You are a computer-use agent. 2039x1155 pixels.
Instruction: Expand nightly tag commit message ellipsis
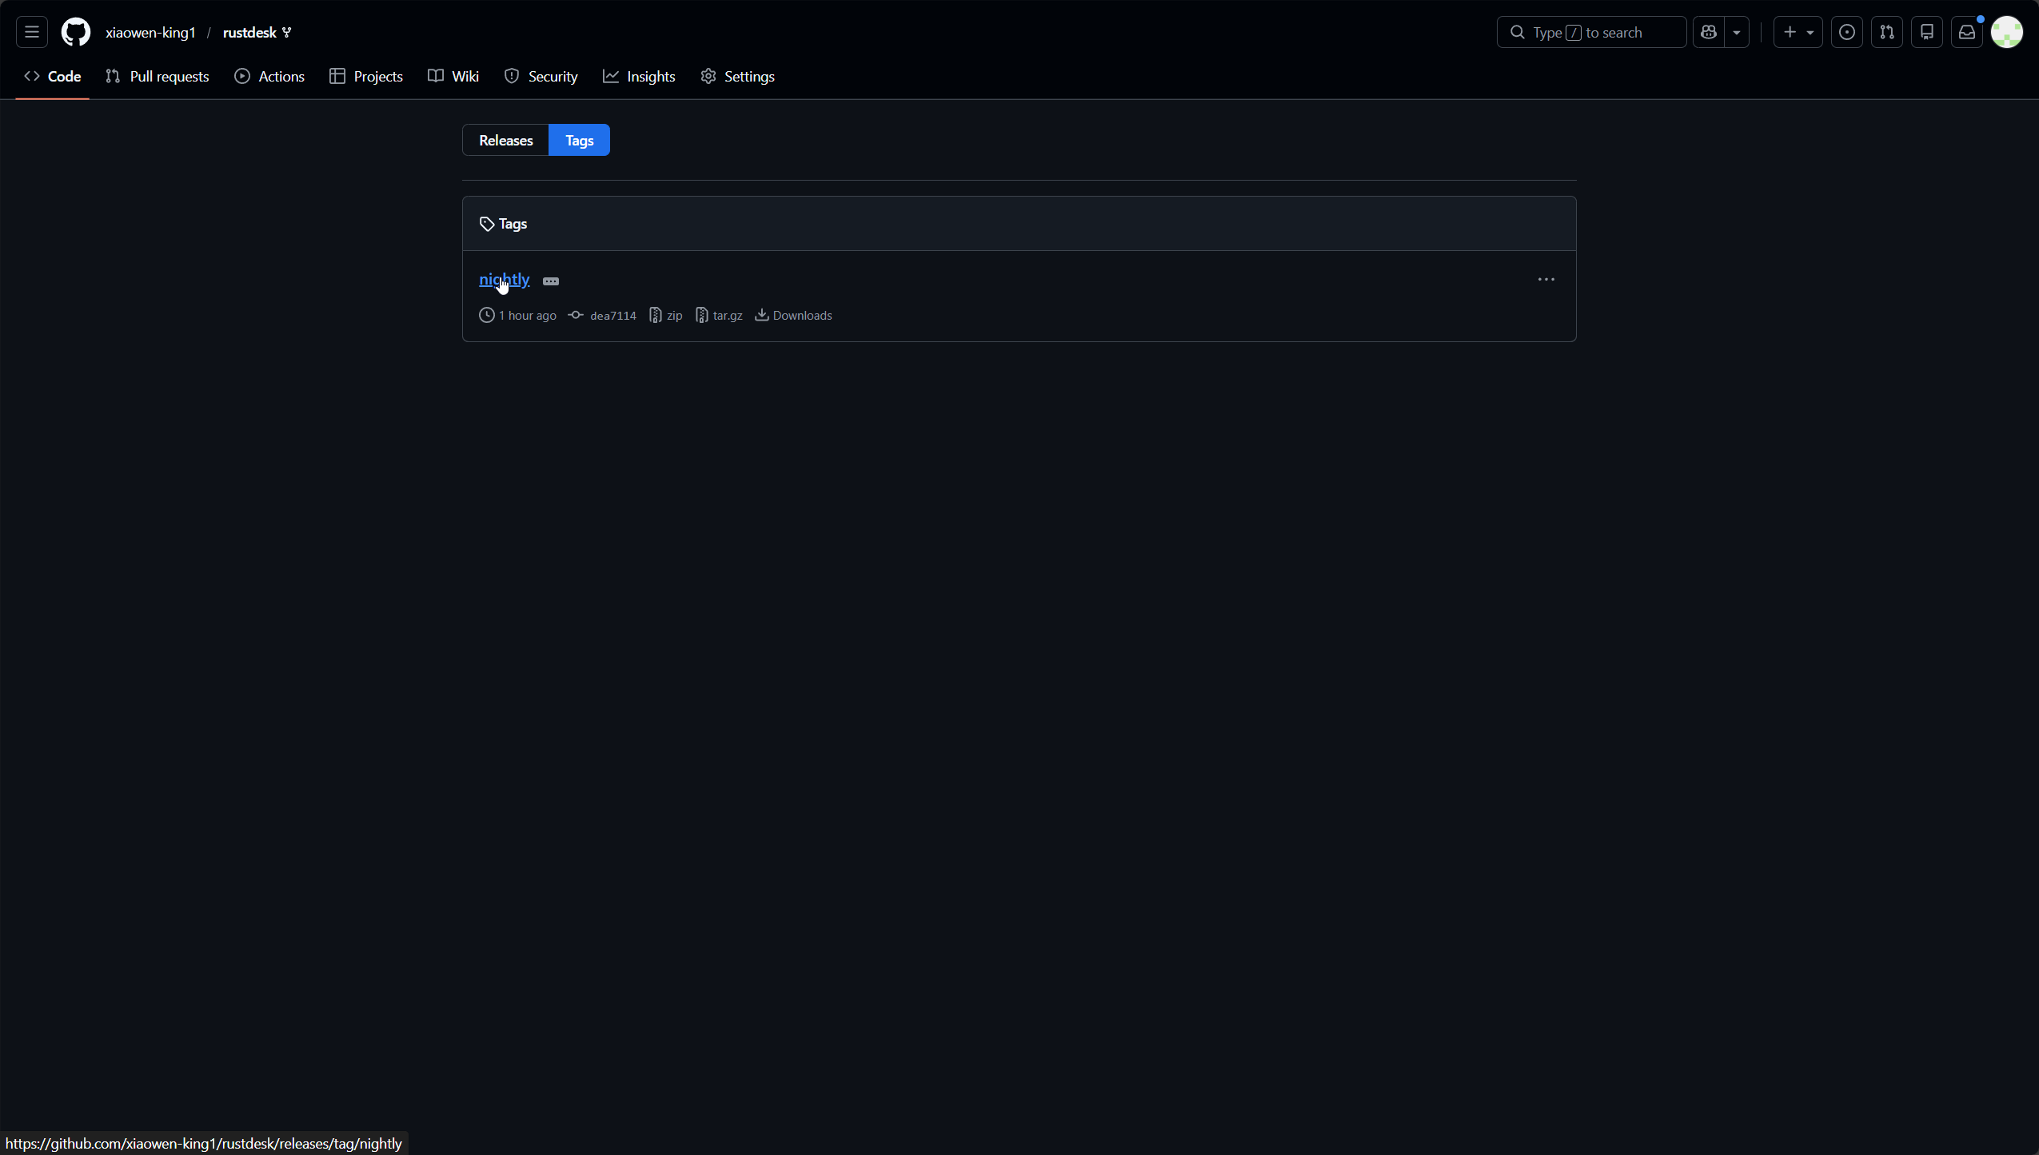pyautogui.click(x=551, y=281)
